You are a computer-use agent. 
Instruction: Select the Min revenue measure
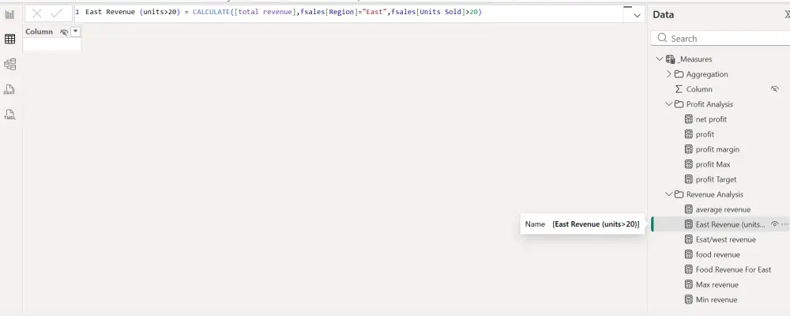[717, 300]
